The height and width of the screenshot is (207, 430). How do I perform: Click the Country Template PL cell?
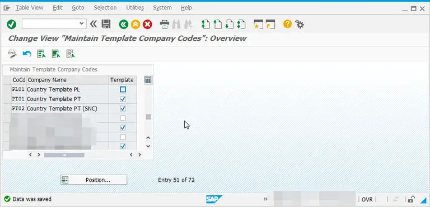[67, 89]
